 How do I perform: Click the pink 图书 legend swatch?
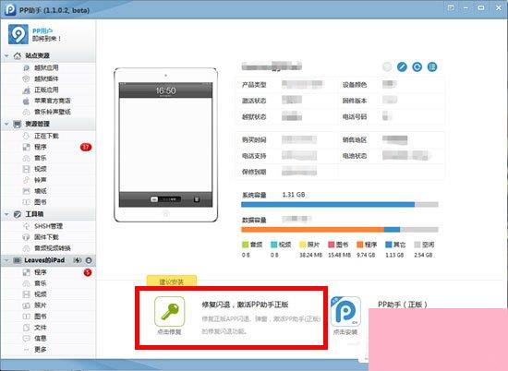332,245
